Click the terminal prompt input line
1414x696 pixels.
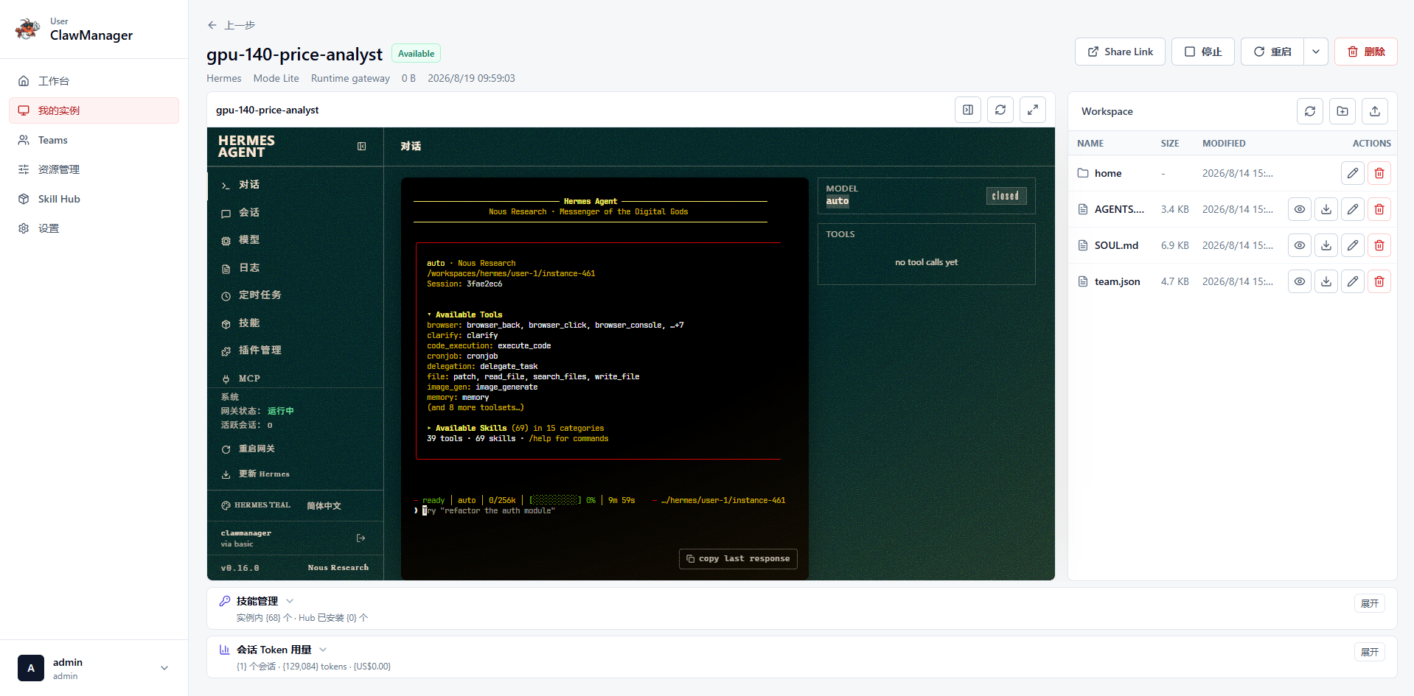click(601, 510)
